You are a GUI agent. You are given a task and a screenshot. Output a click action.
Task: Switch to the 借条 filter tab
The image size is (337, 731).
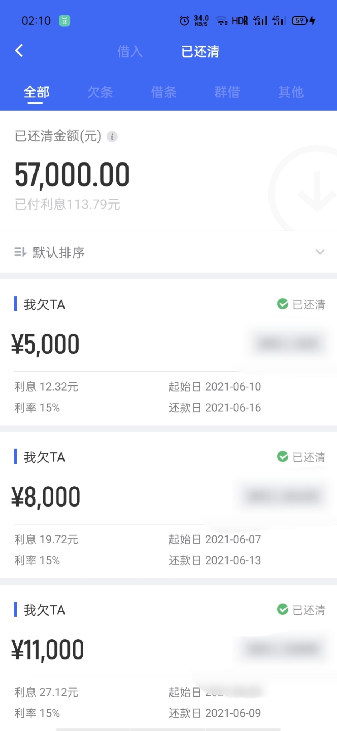click(x=164, y=92)
